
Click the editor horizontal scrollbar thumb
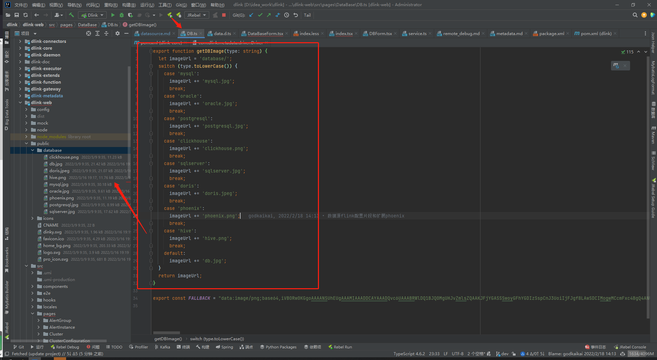(x=166, y=333)
